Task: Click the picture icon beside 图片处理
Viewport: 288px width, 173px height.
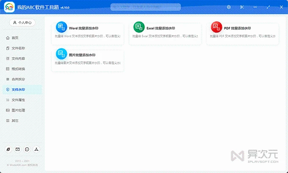Action: pyautogui.click(x=8, y=110)
